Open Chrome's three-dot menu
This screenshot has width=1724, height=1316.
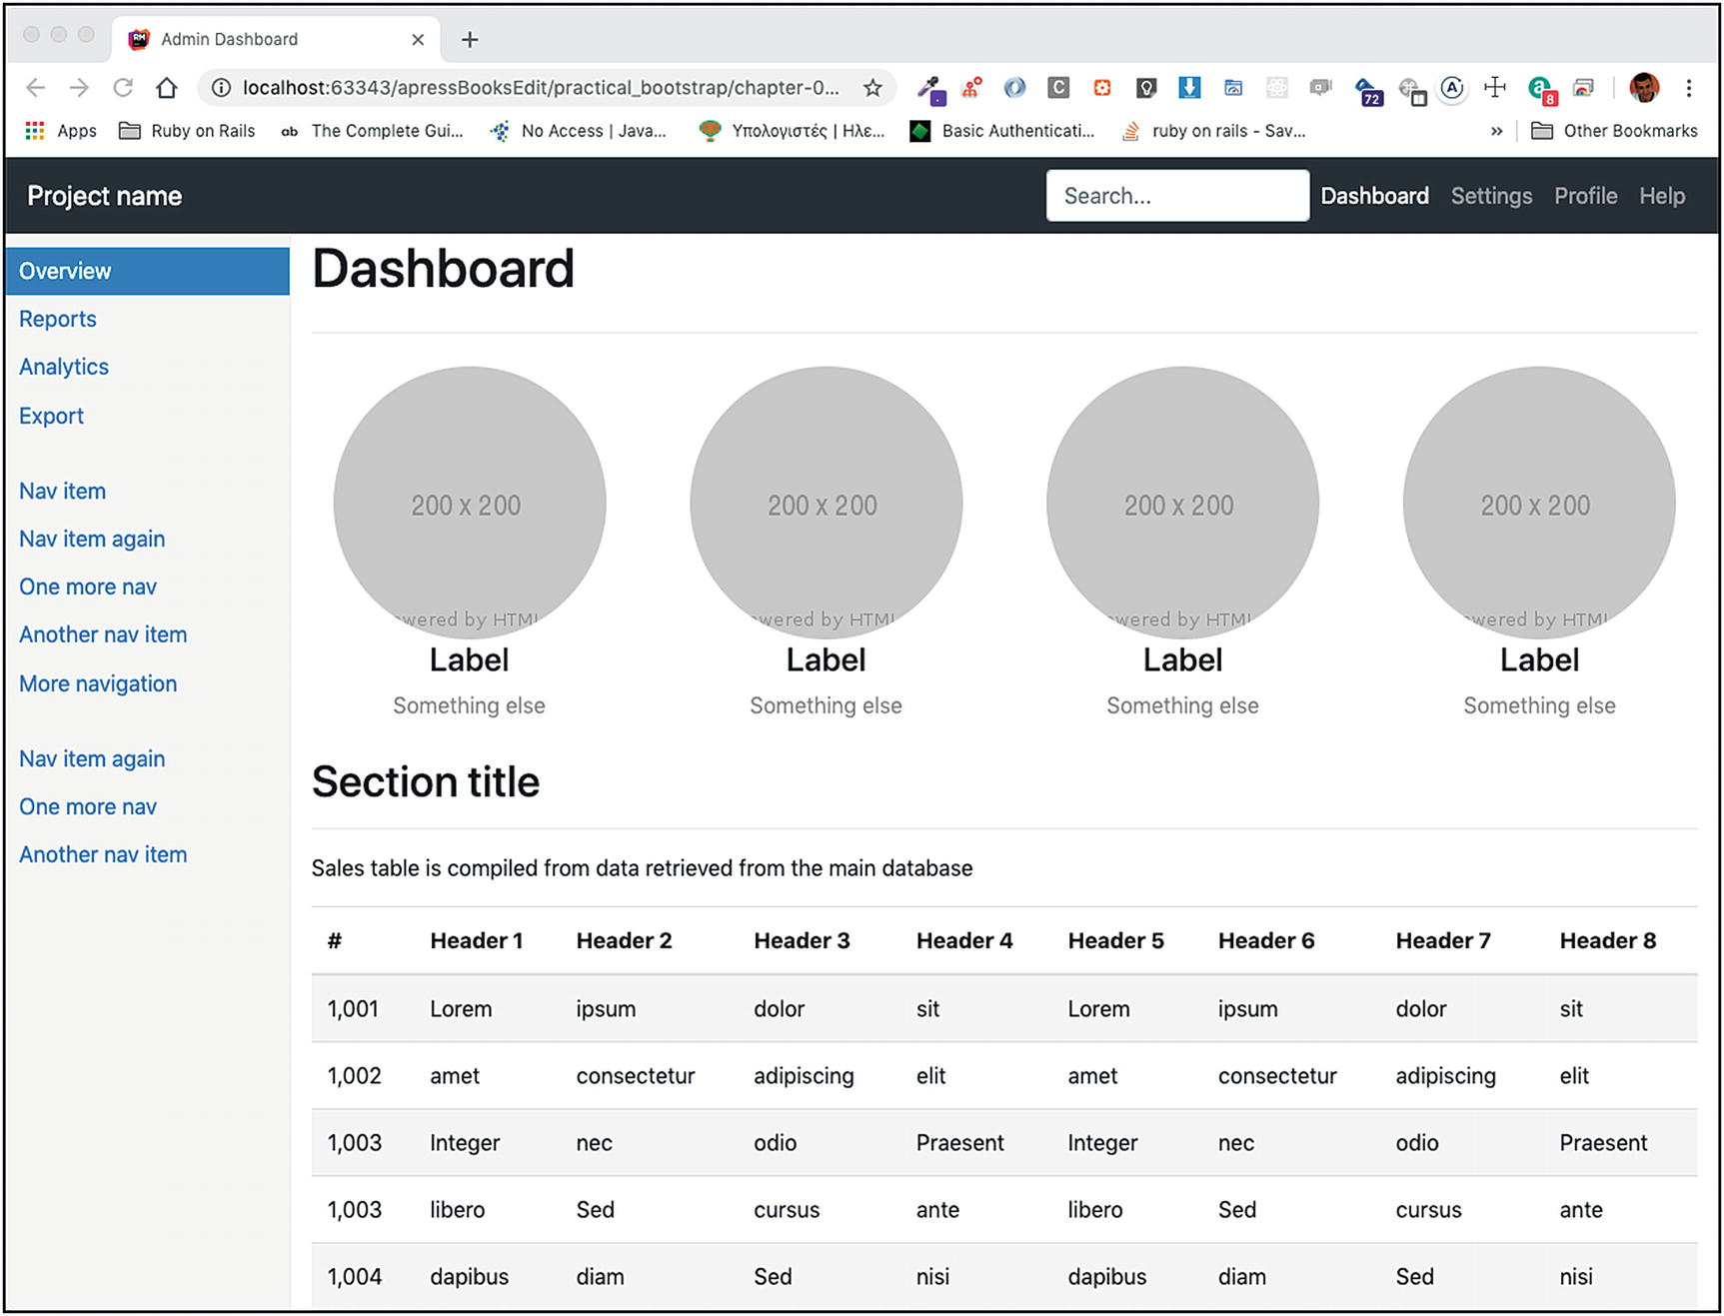[x=1688, y=88]
